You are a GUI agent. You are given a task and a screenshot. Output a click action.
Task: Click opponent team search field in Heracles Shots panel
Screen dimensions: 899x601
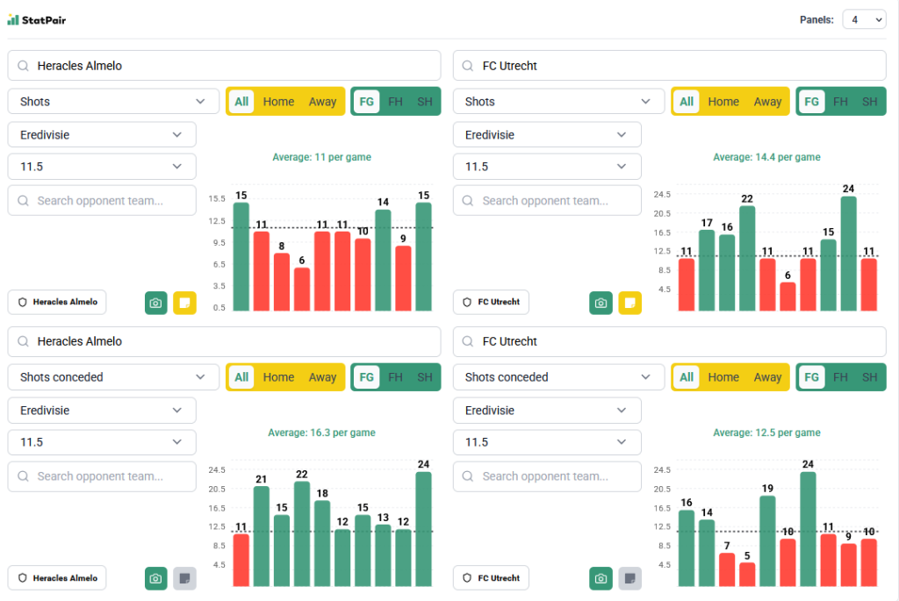102,201
